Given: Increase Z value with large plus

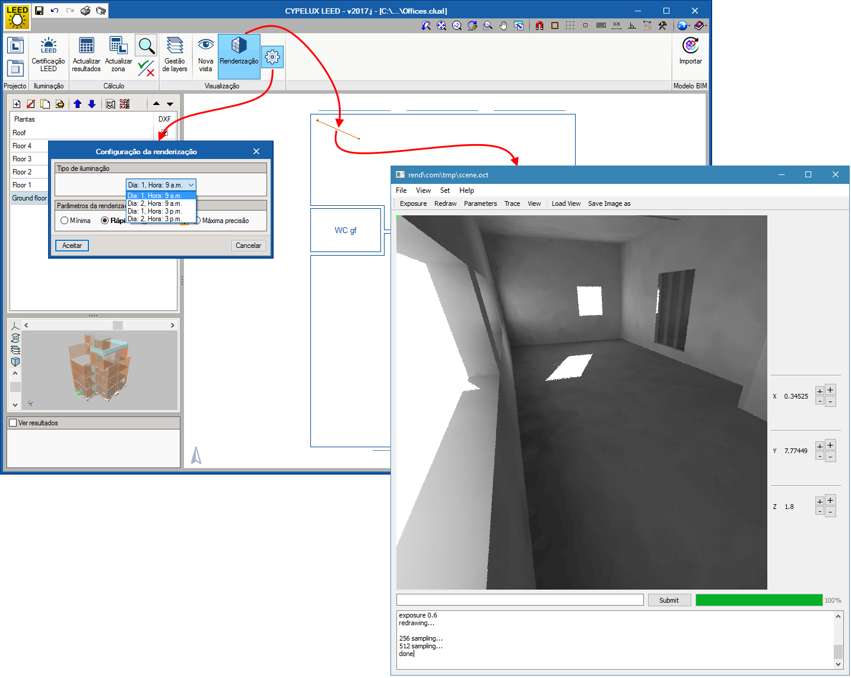Looking at the screenshot, I should tap(830, 500).
